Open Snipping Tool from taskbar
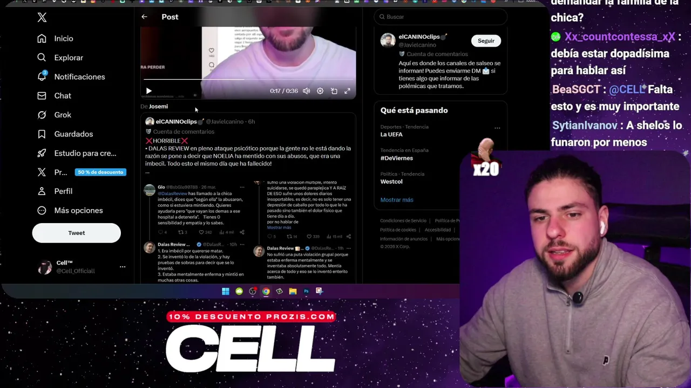 coord(319,292)
